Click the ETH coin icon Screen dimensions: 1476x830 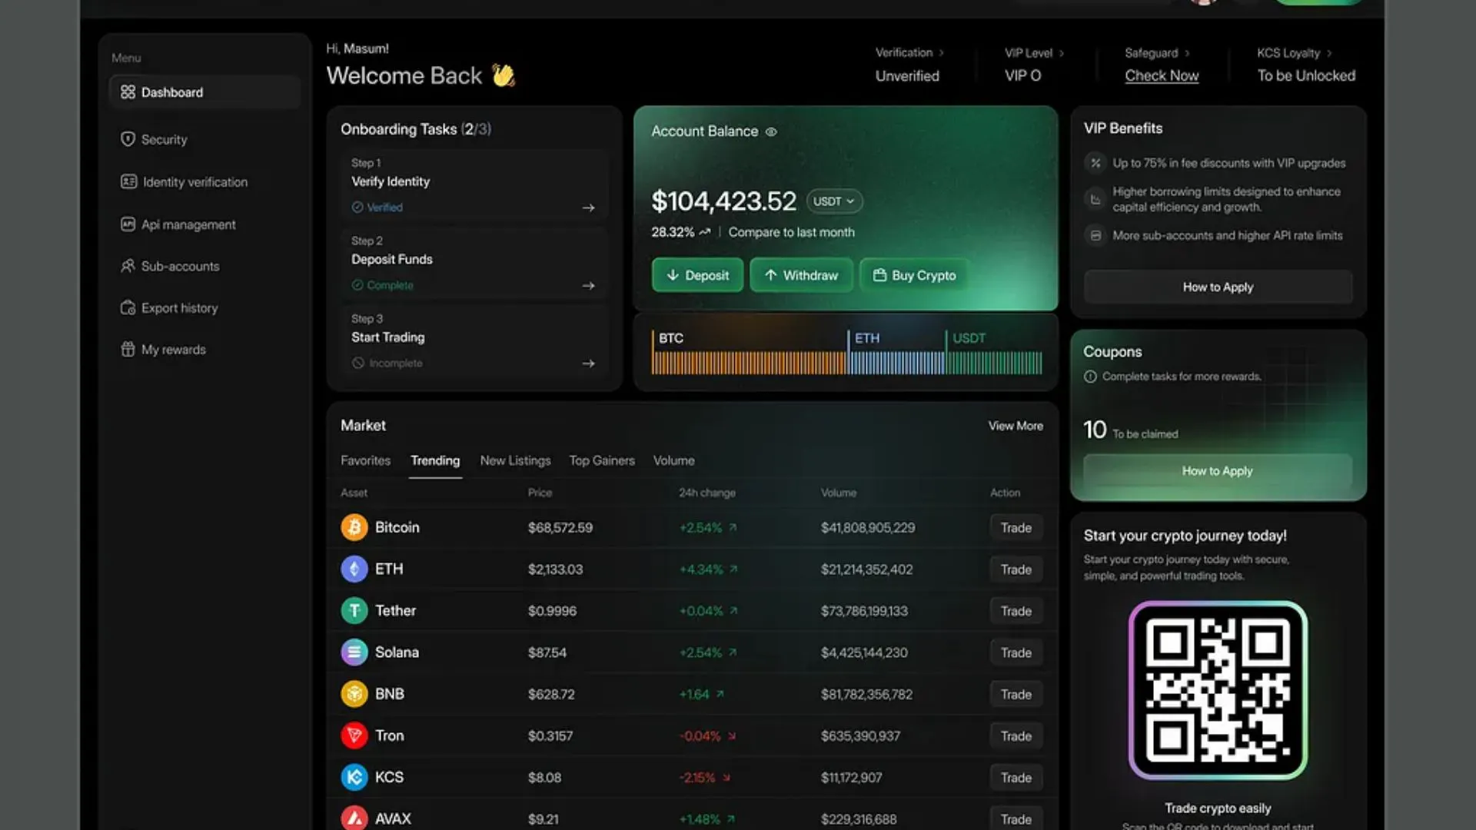pyautogui.click(x=354, y=569)
